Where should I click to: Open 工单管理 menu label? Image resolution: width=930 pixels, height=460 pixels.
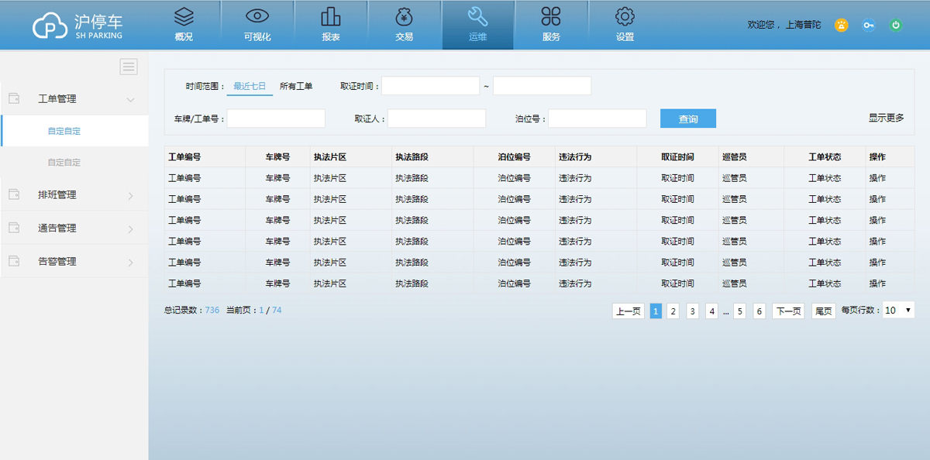[57, 99]
